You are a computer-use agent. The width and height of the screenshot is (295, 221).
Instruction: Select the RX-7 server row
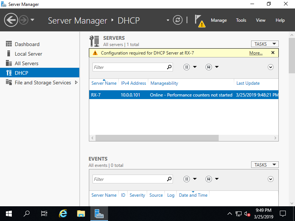pos(184,95)
